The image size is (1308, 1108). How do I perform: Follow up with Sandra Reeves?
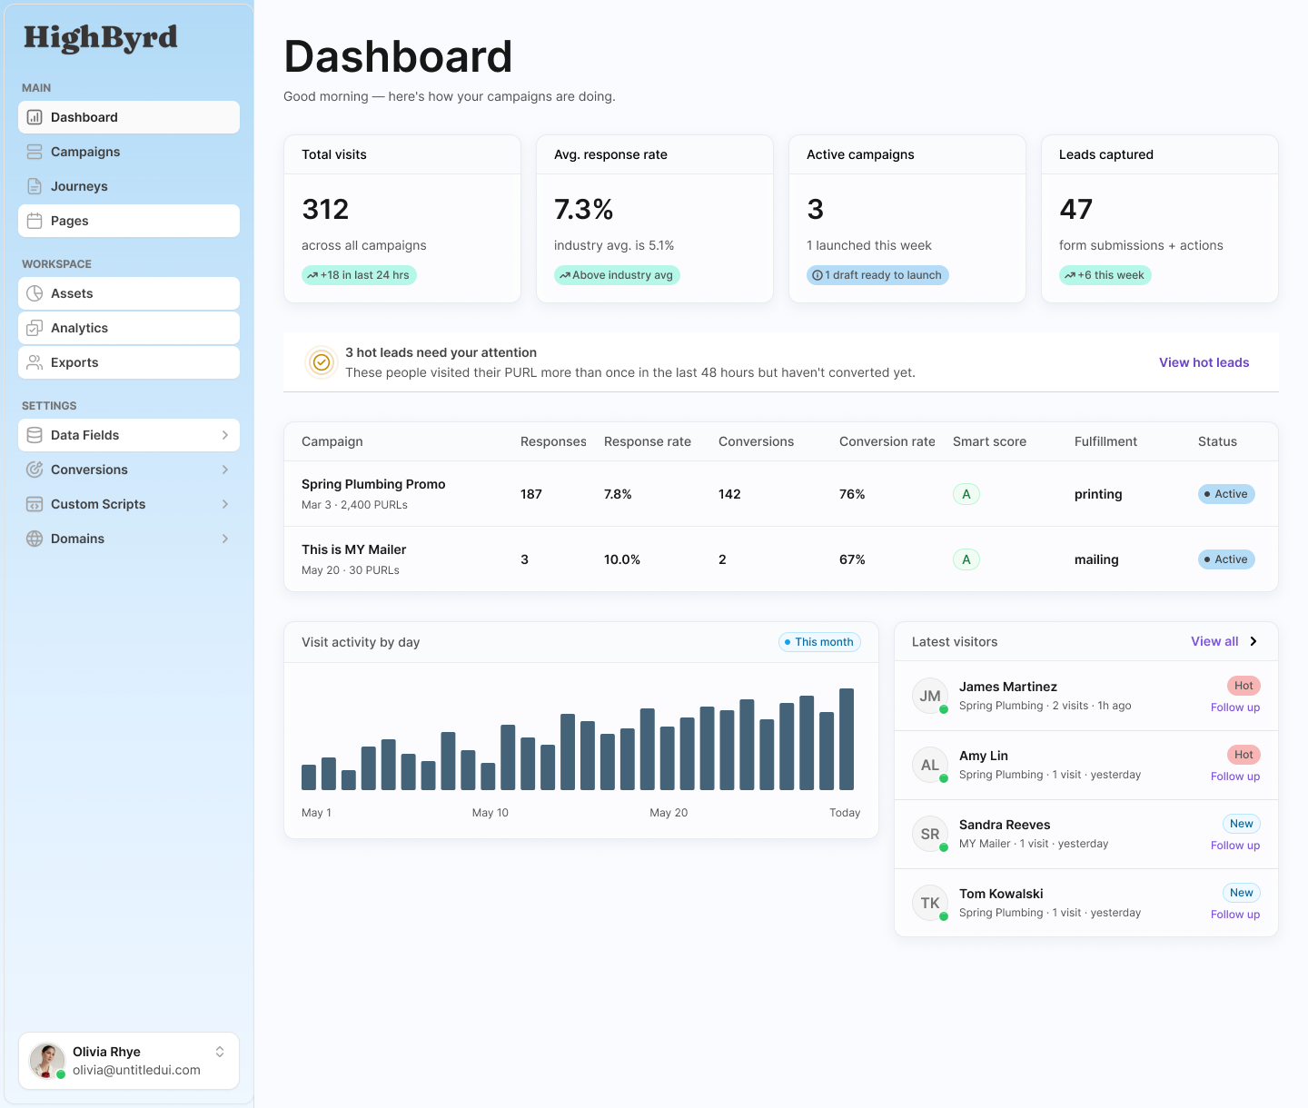pos(1235,846)
